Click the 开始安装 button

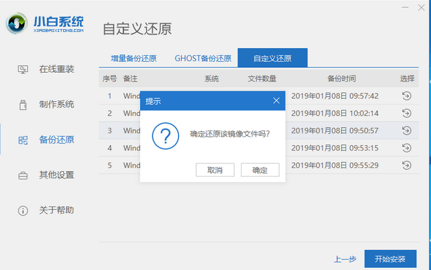(391, 259)
